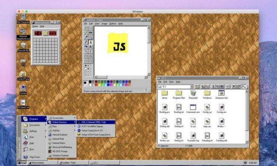Choose the Pencil tool in Paint
This screenshot has height=166, width=277.
tap(86, 42)
